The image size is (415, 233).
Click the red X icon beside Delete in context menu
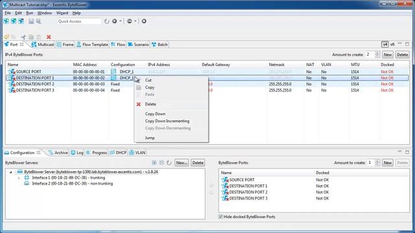click(x=139, y=104)
